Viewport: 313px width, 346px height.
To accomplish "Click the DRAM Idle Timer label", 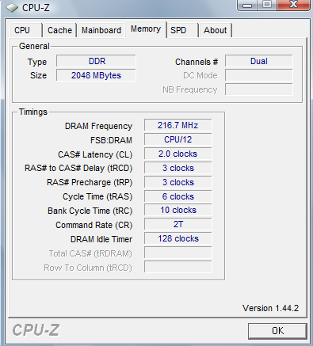I will (101, 239).
